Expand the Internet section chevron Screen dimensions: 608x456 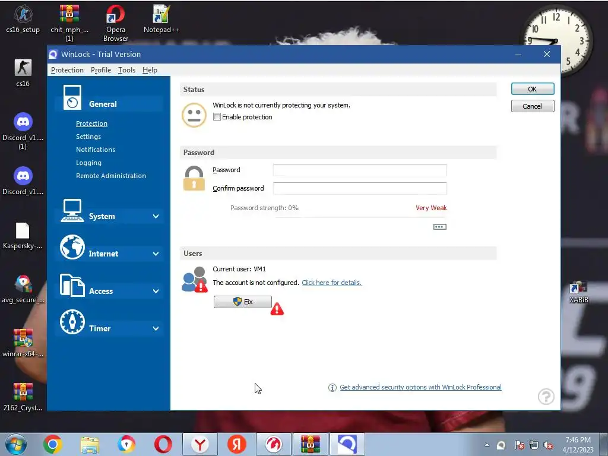[156, 254]
